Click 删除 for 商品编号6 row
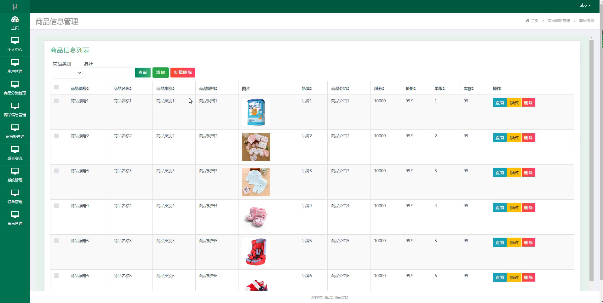 coord(528,277)
